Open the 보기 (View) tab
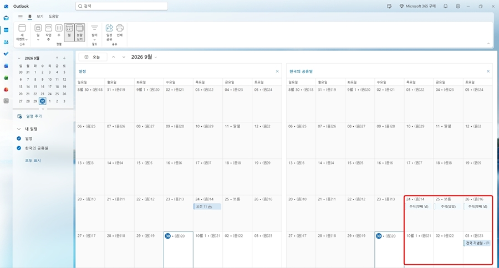499x268 pixels. pos(40,16)
